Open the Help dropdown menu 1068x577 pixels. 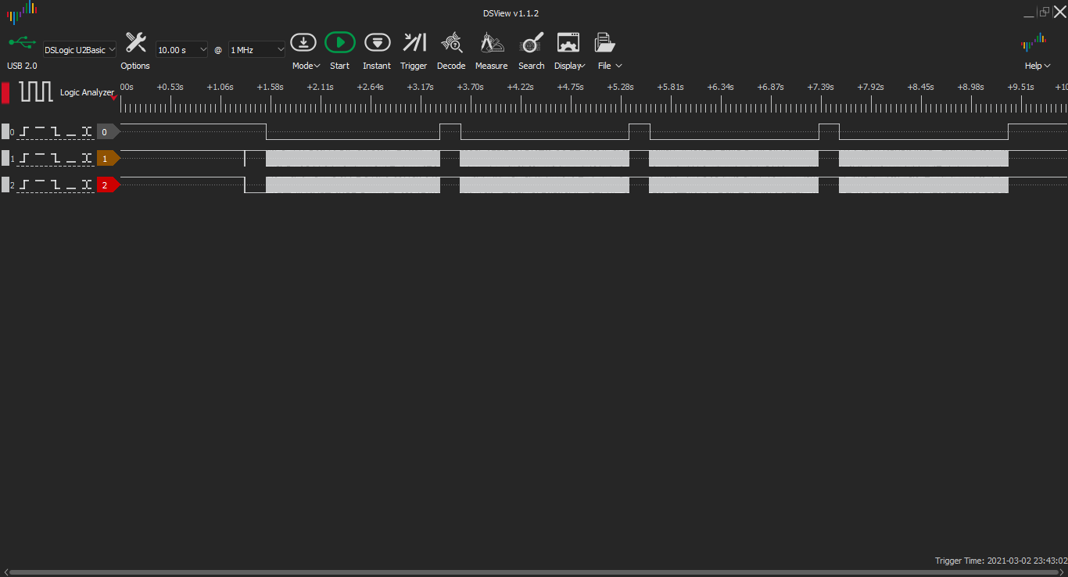click(x=1038, y=66)
